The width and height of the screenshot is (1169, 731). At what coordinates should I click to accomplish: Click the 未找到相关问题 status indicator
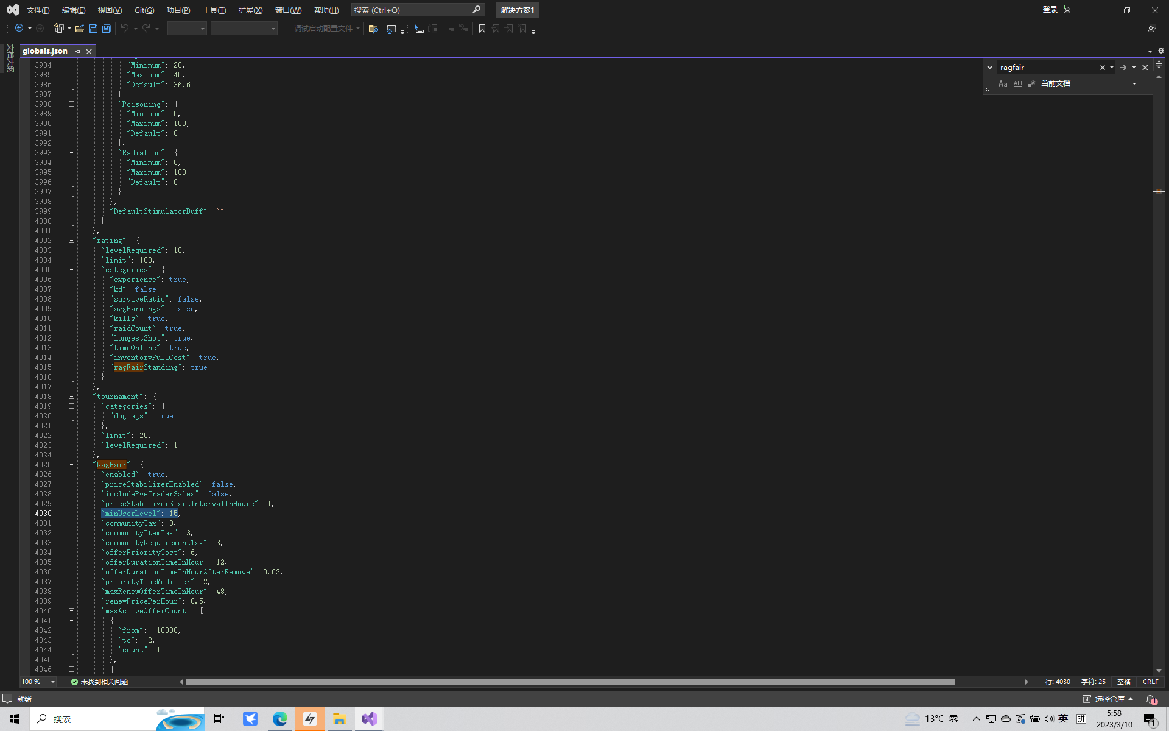point(99,682)
